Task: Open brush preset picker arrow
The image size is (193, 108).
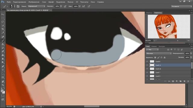Action: click(14, 6)
